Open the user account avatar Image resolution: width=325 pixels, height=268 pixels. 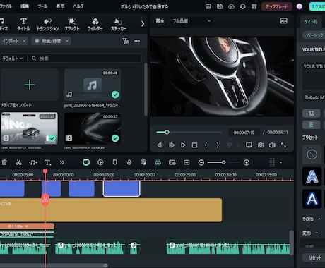(x=300, y=6)
